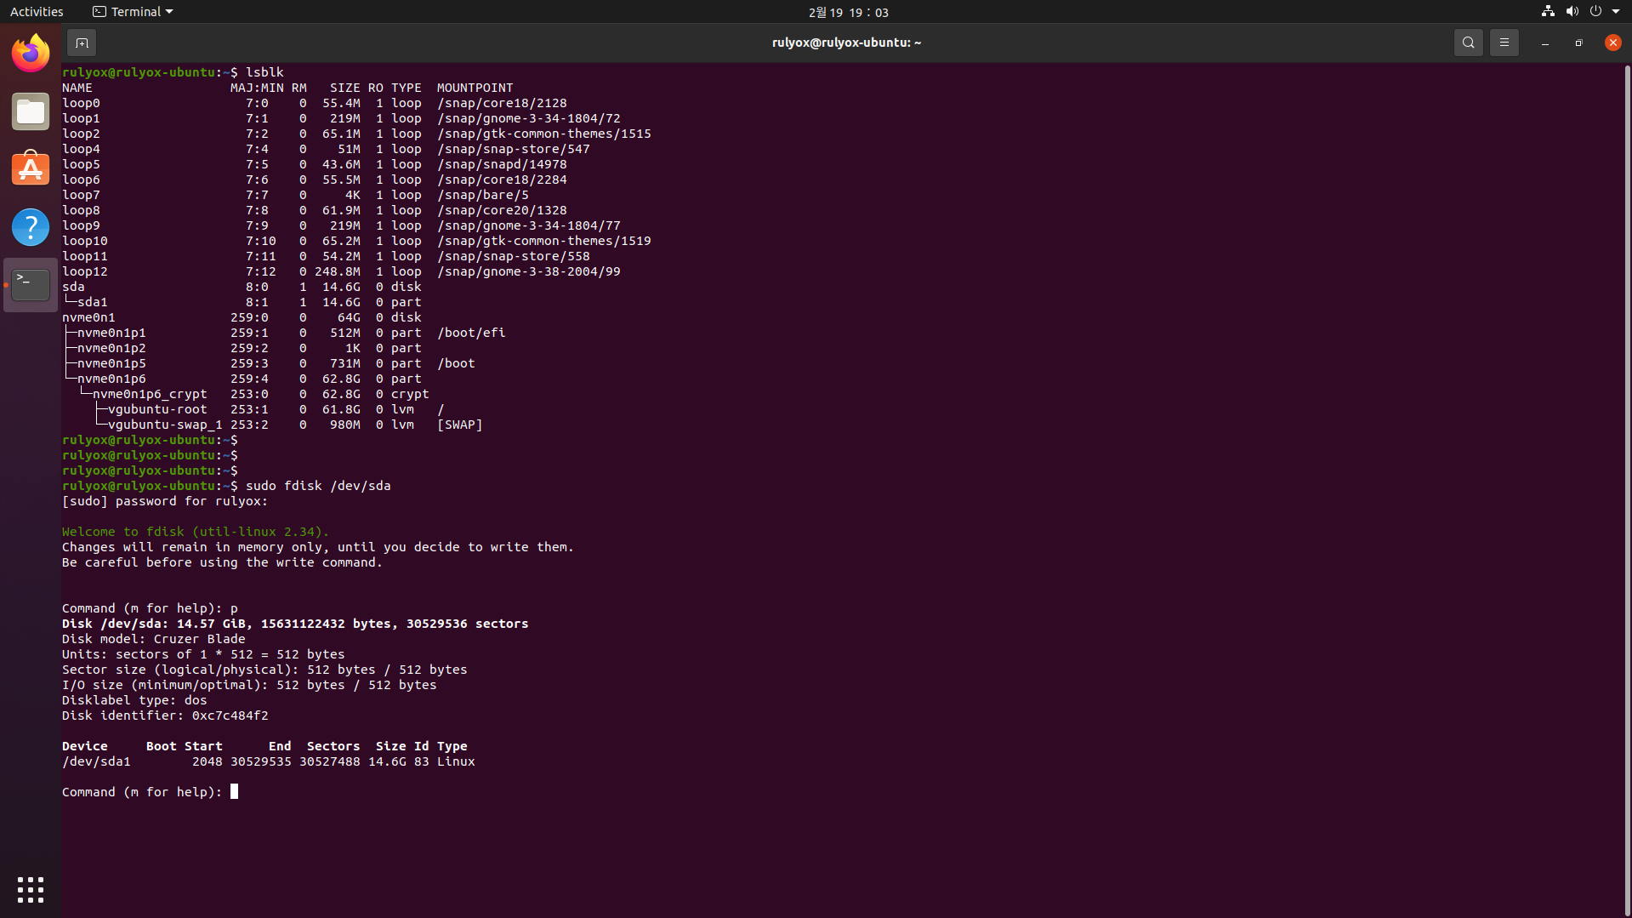The height and width of the screenshot is (918, 1632).
Task: Click the '/boot/efi' mountpoint
Action: [471, 333]
